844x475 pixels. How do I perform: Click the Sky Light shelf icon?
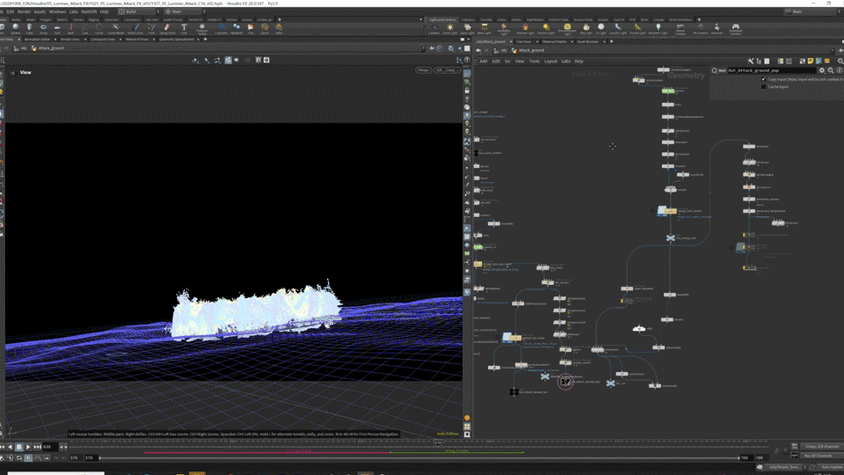(x=586, y=28)
